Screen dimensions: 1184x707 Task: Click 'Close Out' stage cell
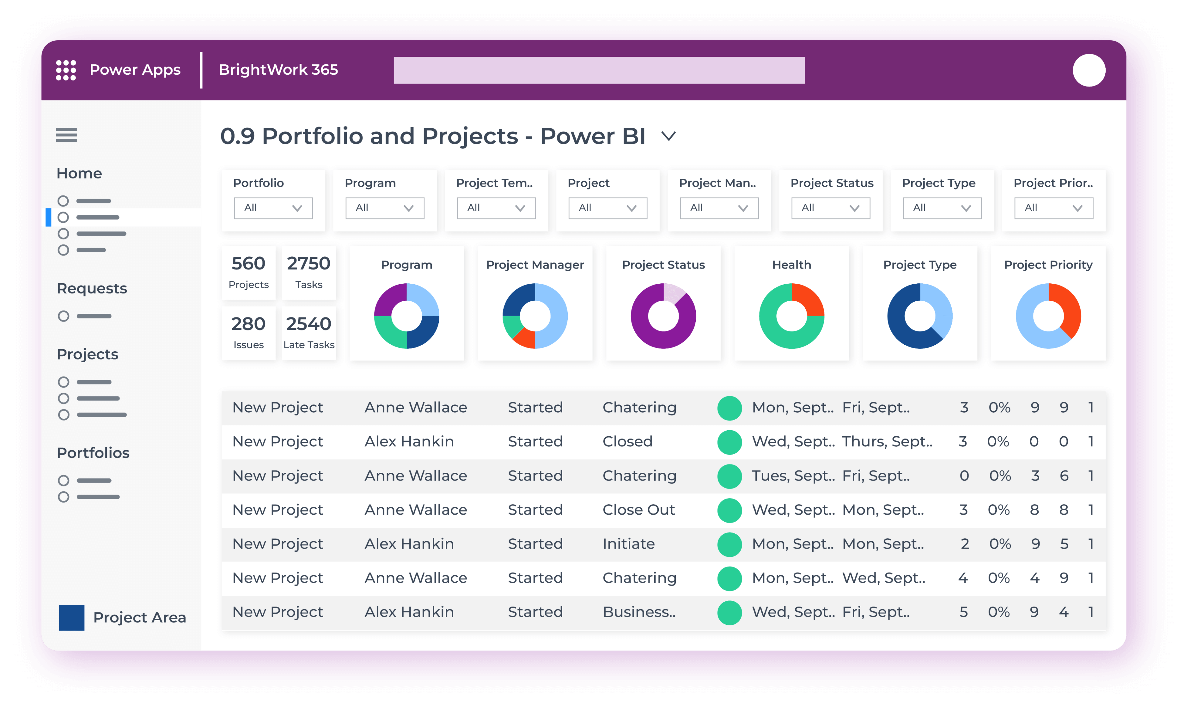[x=639, y=510]
